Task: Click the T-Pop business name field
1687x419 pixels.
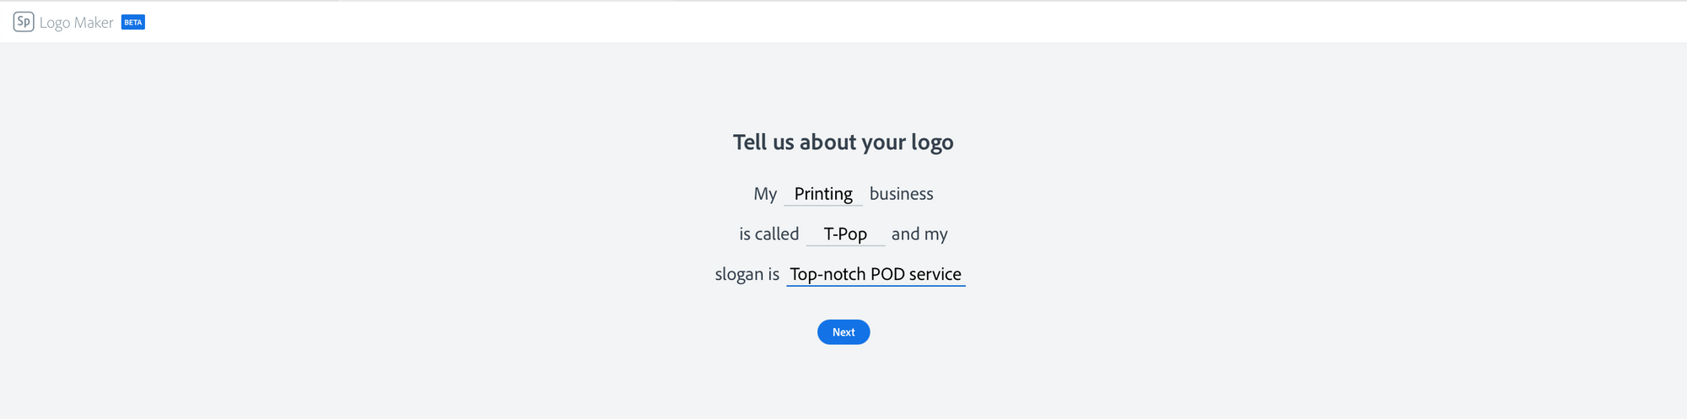Action: click(x=845, y=234)
